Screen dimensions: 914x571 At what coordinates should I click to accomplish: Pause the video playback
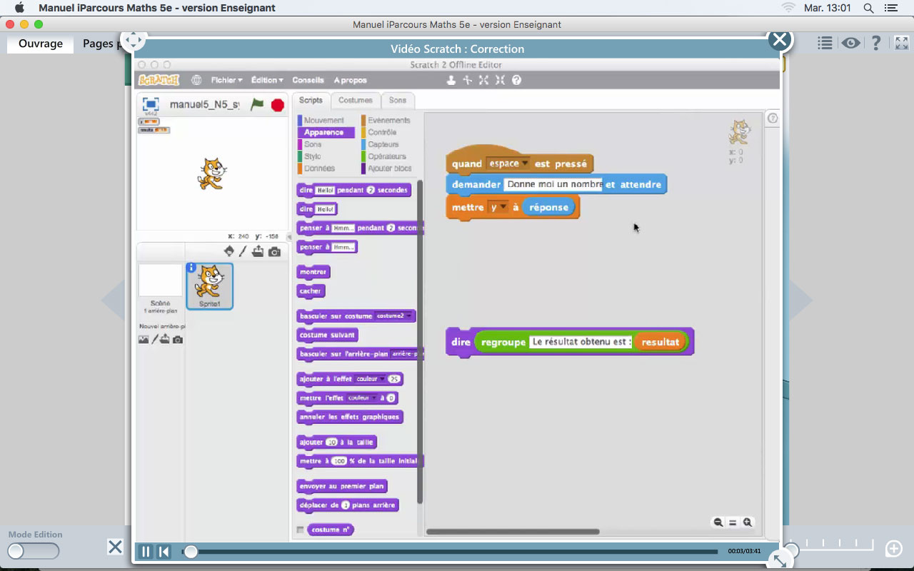(146, 552)
